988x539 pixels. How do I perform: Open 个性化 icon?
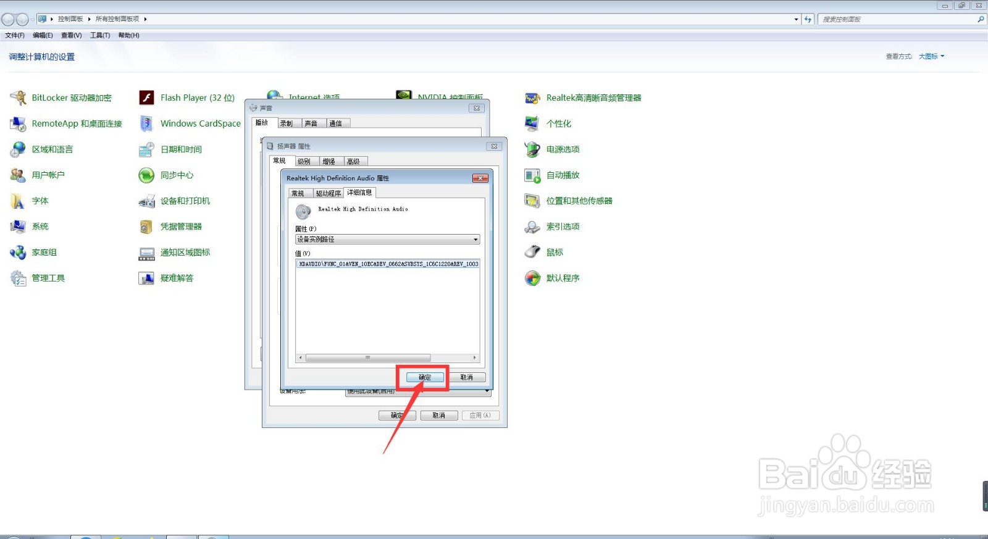(x=532, y=123)
